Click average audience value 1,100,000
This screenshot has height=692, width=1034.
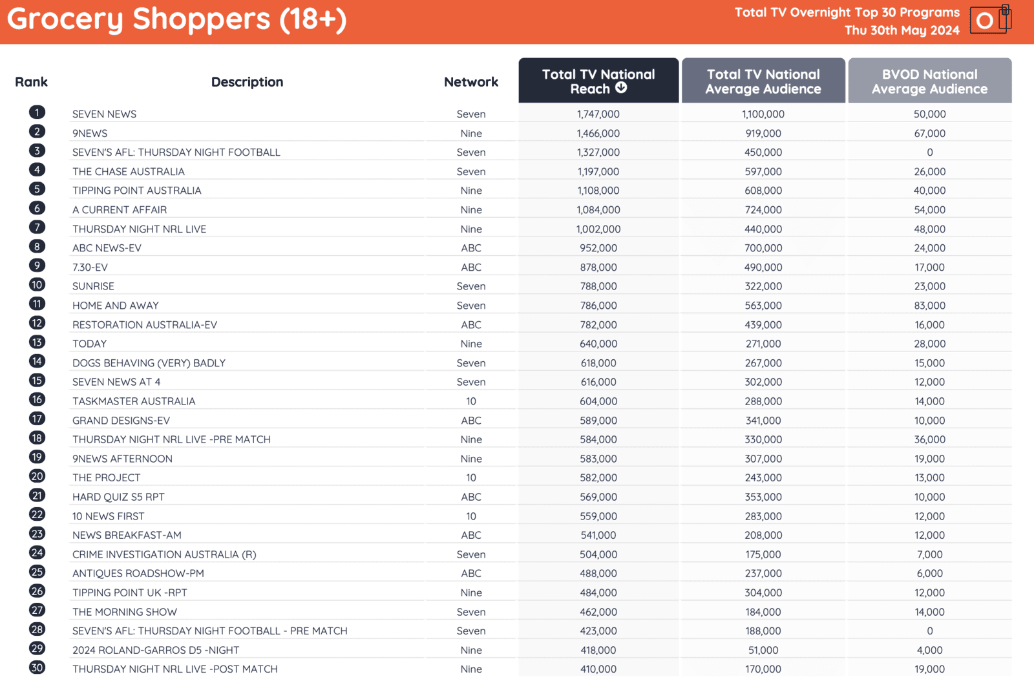pos(763,114)
